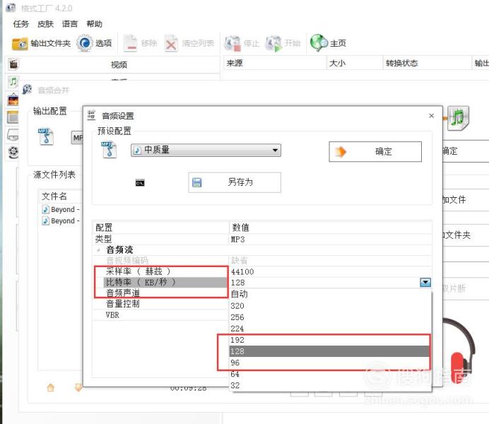Viewport: 489px width, 424px height.
Task: Expand the 视频 category tab
Action: 119,65
